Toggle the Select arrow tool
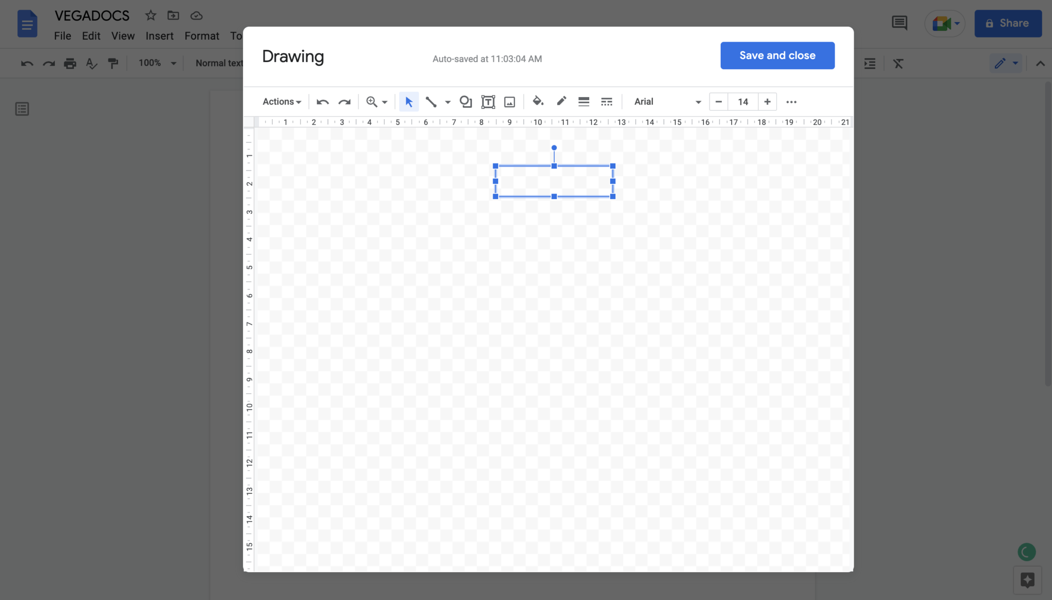 pyautogui.click(x=407, y=102)
